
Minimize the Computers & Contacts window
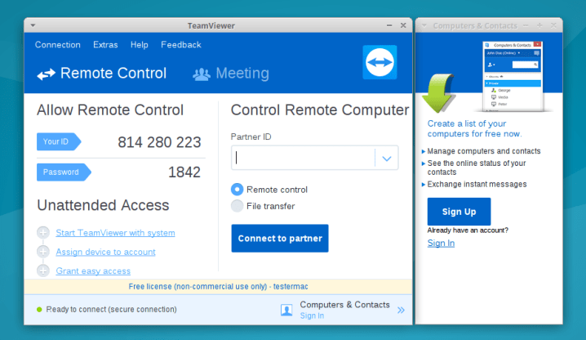click(526, 25)
